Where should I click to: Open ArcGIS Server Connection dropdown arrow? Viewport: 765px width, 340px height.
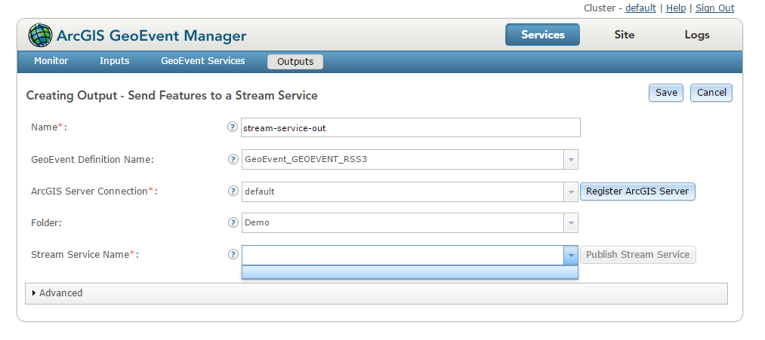tap(571, 192)
